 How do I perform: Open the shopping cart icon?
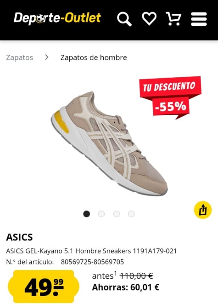(x=173, y=18)
